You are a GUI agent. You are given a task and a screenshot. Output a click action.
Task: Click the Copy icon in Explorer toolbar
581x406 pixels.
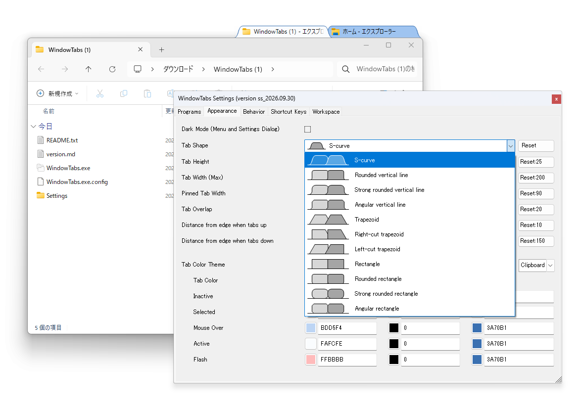point(124,93)
